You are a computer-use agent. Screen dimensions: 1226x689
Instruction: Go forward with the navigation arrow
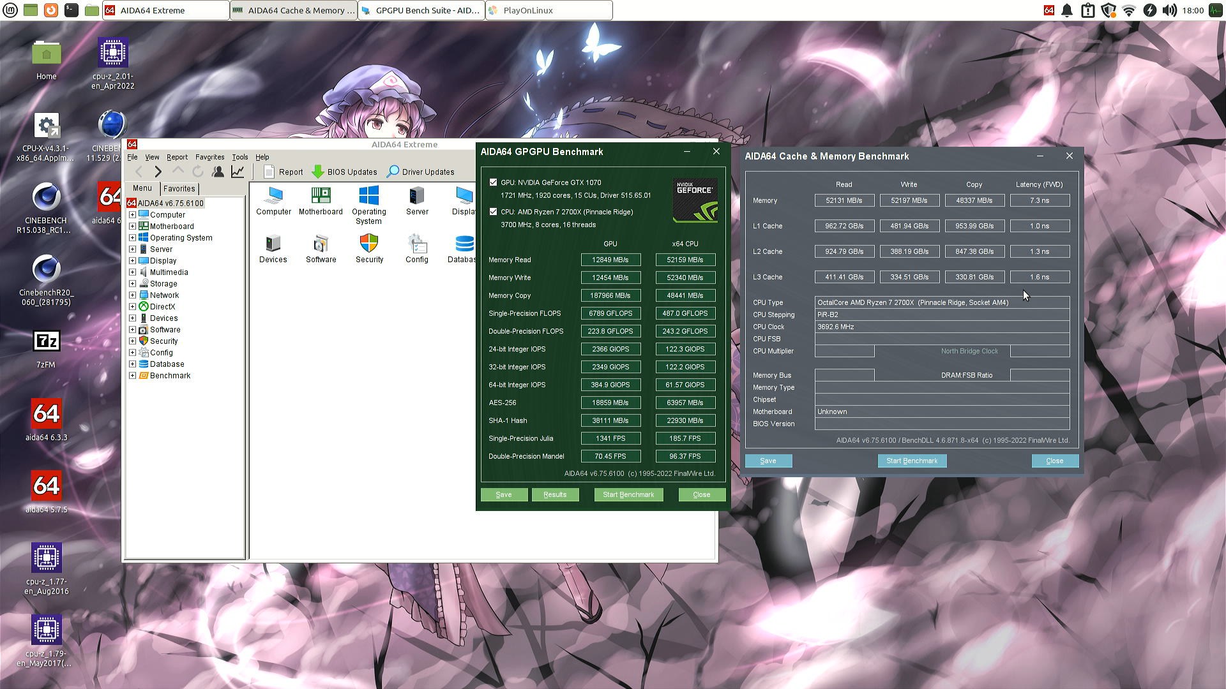[x=158, y=172]
